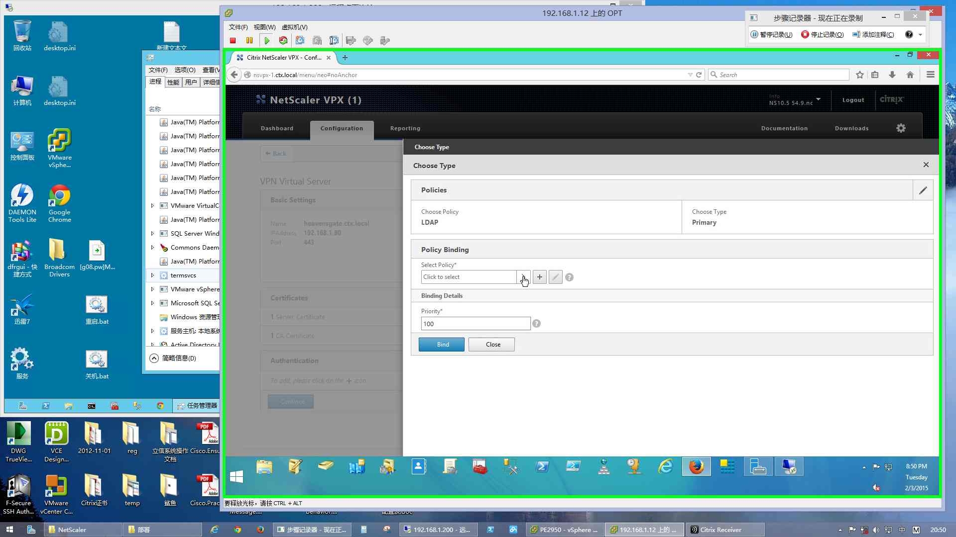Viewport: 956px width, 537px height.
Task: Click 添加注释(C) in Steps Recorder
Action: click(x=873, y=34)
